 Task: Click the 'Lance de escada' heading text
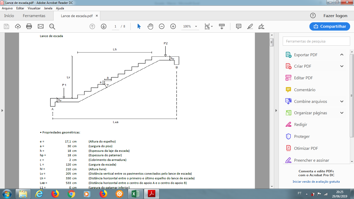click(x=51, y=36)
